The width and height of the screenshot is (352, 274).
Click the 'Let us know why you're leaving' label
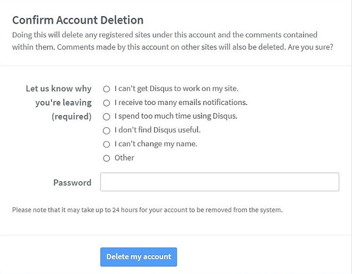click(59, 95)
